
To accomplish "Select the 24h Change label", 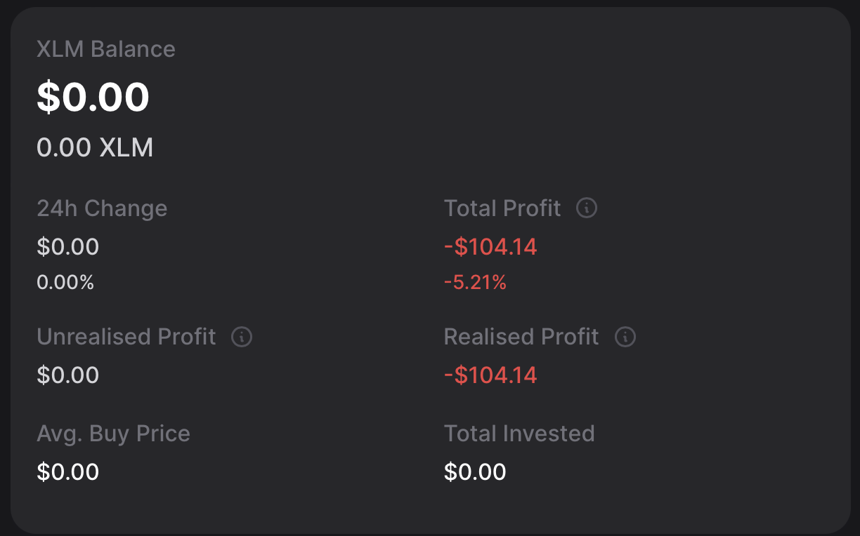I will click(102, 208).
